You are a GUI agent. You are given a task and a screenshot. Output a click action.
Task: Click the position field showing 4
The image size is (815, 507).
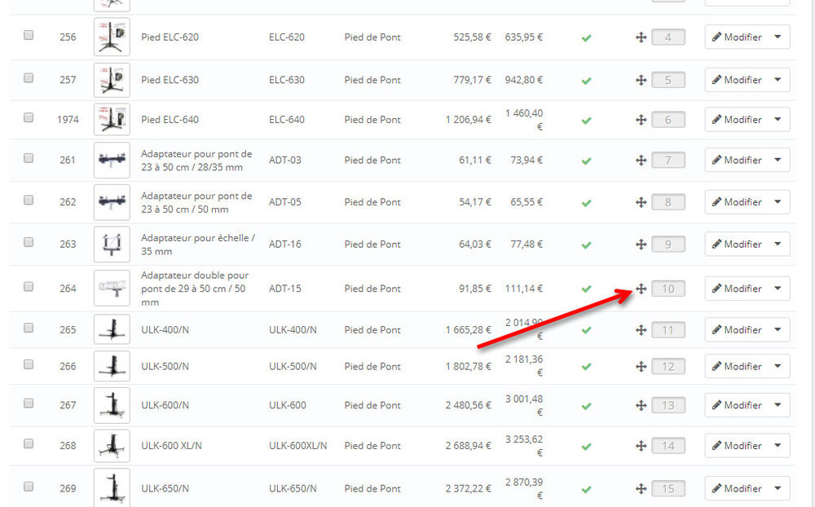(x=668, y=37)
